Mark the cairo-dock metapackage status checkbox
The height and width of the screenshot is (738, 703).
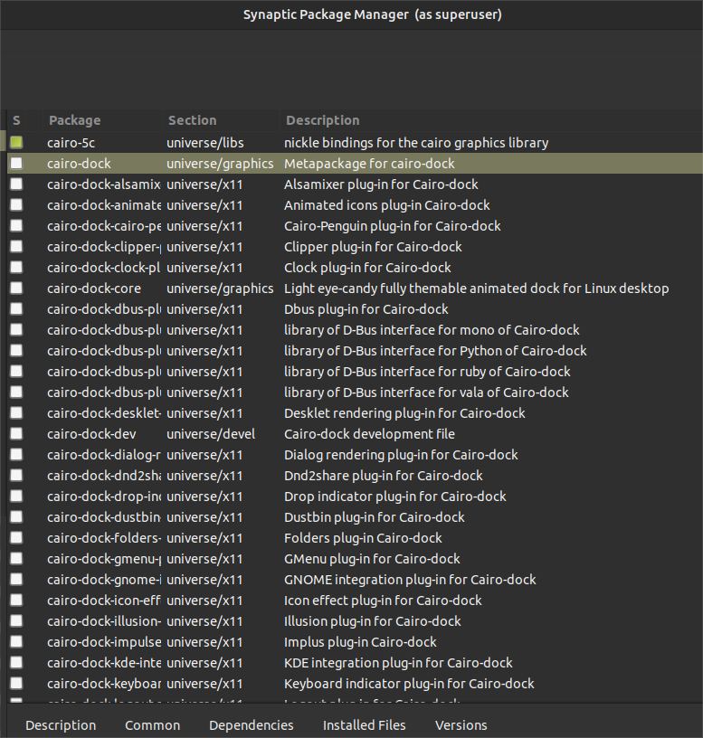16,164
